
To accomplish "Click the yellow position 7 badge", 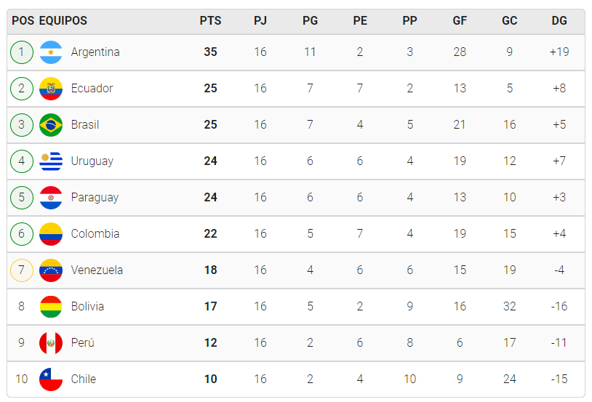I will tap(22, 270).
